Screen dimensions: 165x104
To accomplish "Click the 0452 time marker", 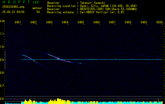I will pos(34,22).
